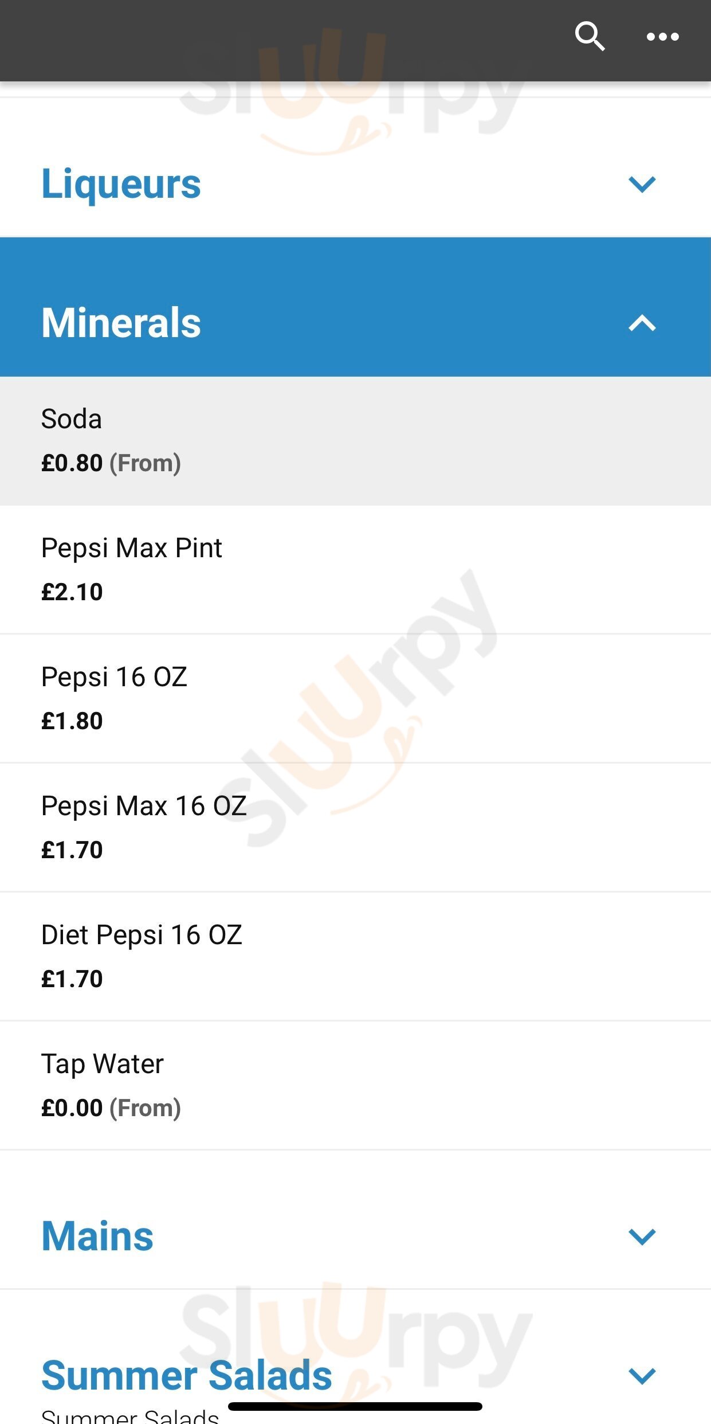
Task: Select Pepsi Max 16 OZ item
Action: (144, 806)
